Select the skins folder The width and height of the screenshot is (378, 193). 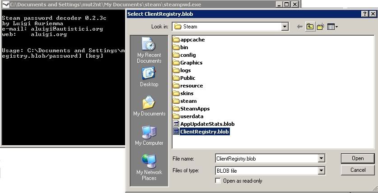[183, 94]
